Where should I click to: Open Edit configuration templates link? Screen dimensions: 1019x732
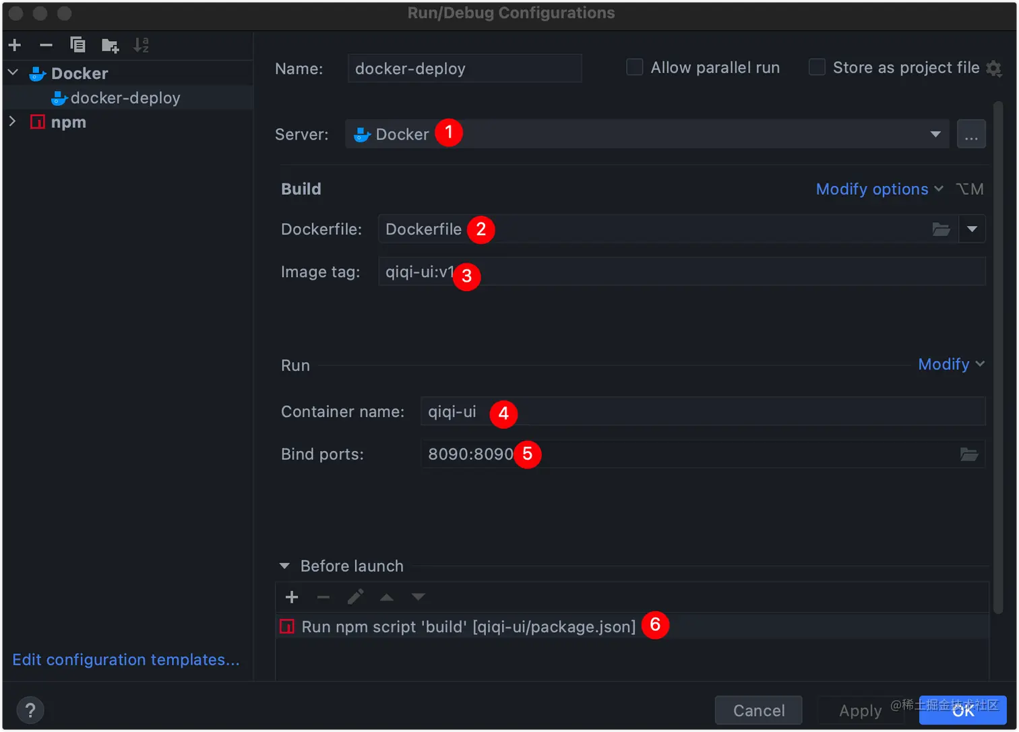(126, 660)
